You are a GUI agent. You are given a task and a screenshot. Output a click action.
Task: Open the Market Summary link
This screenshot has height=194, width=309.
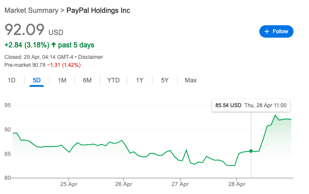point(31,10)
